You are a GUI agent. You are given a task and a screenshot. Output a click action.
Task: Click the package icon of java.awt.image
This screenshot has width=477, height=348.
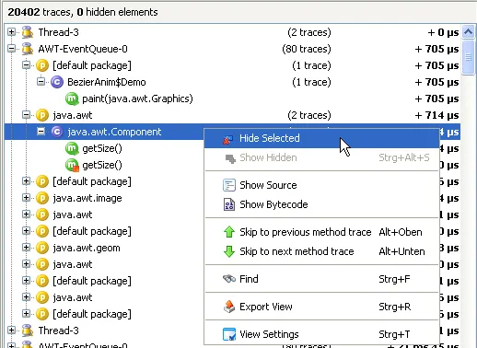[42, 198]
